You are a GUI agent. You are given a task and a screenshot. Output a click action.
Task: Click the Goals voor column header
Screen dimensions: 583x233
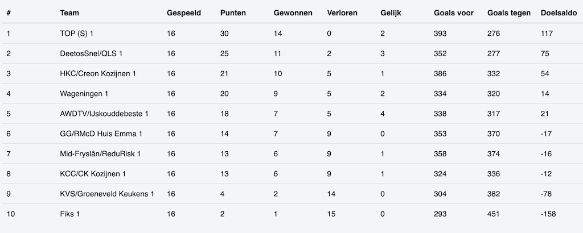click(x=453, y=13)
